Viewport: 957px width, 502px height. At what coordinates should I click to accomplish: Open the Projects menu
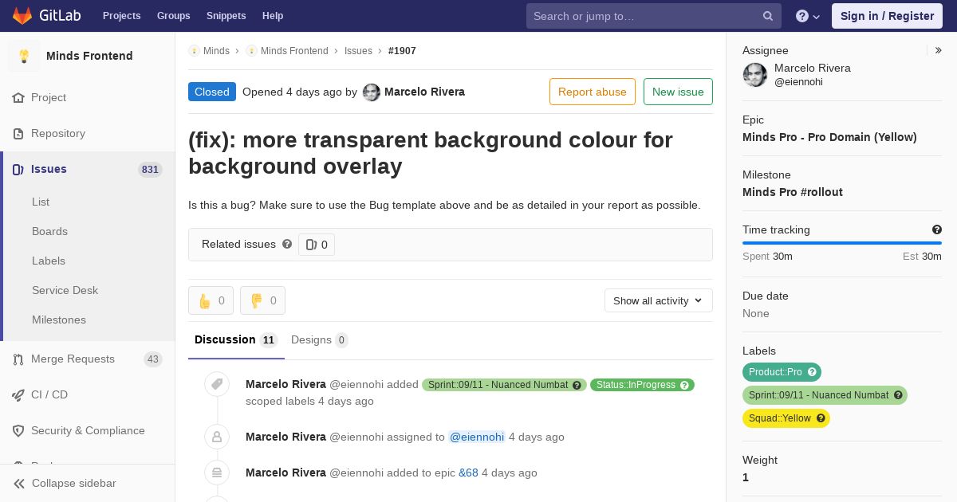point(121,16)
